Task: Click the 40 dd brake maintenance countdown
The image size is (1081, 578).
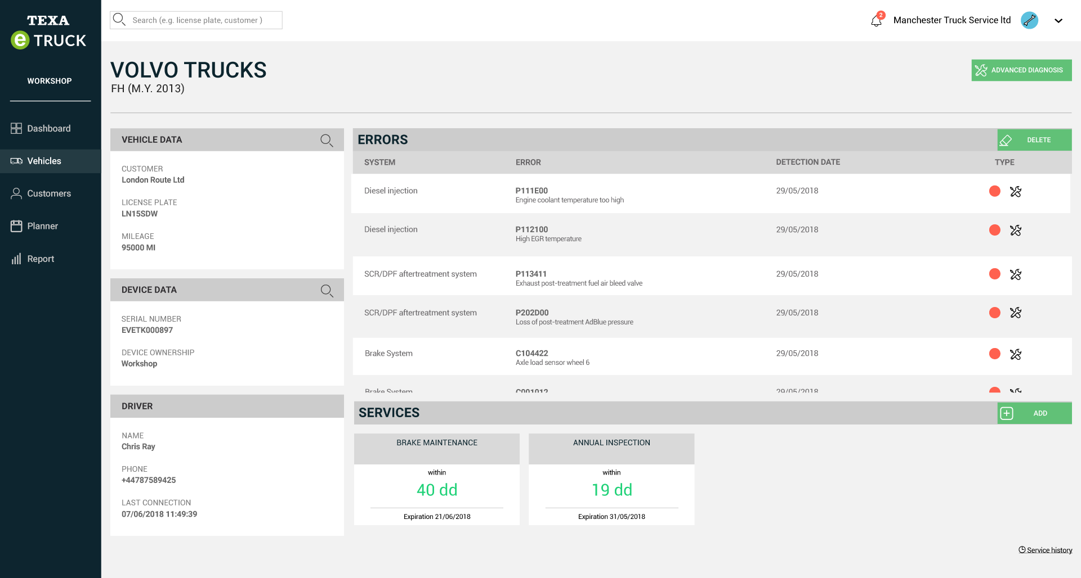Action: (437, 490)
